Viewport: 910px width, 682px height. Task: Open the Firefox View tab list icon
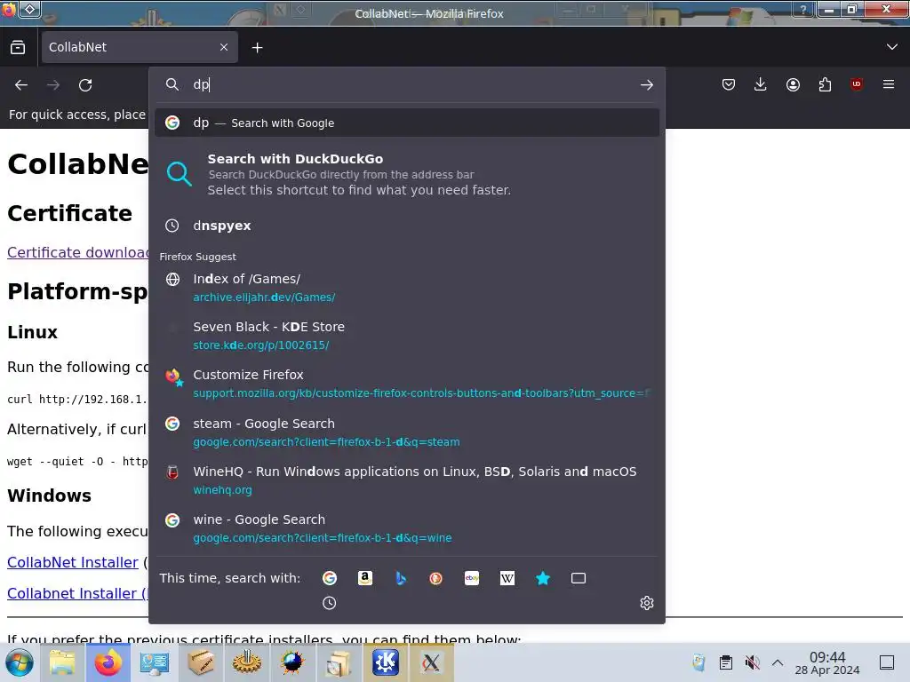point(18,47)
